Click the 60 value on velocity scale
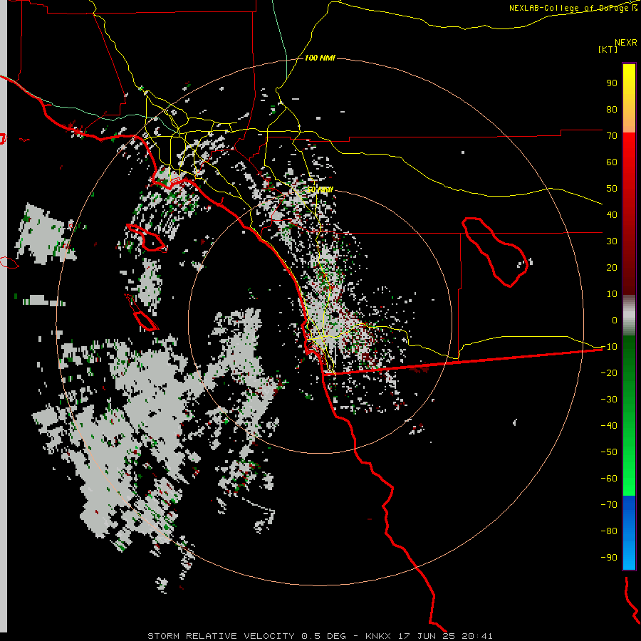Screen dimensions: 641x641 pos(612,162)
